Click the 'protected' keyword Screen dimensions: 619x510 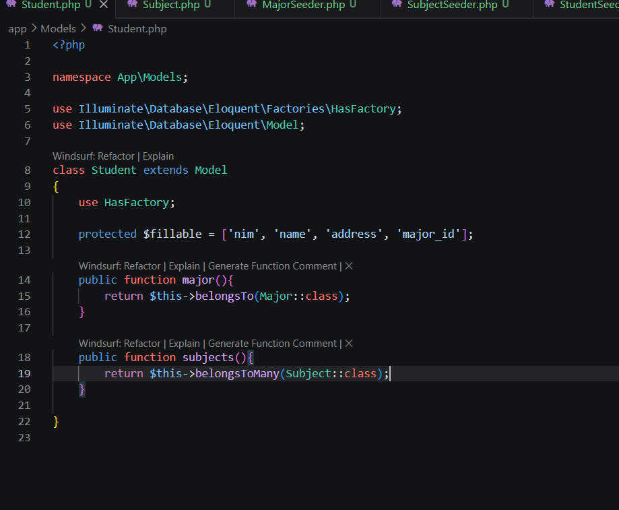107,234
